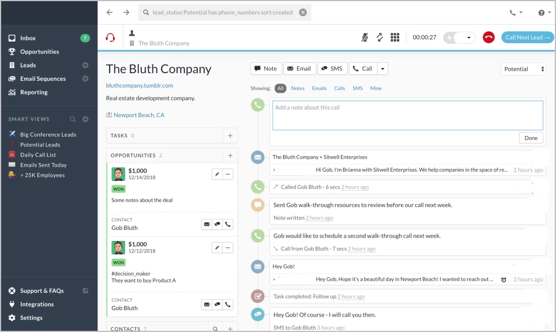Viewport: 556px width, 332px height.
Task: Filter activities by Notes
Action: [298, 88]
